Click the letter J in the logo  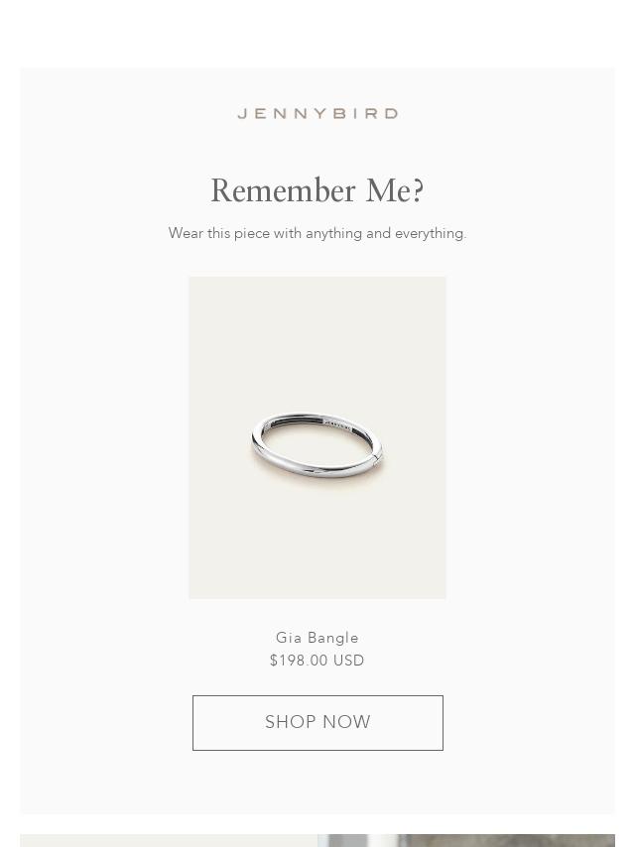242,113
